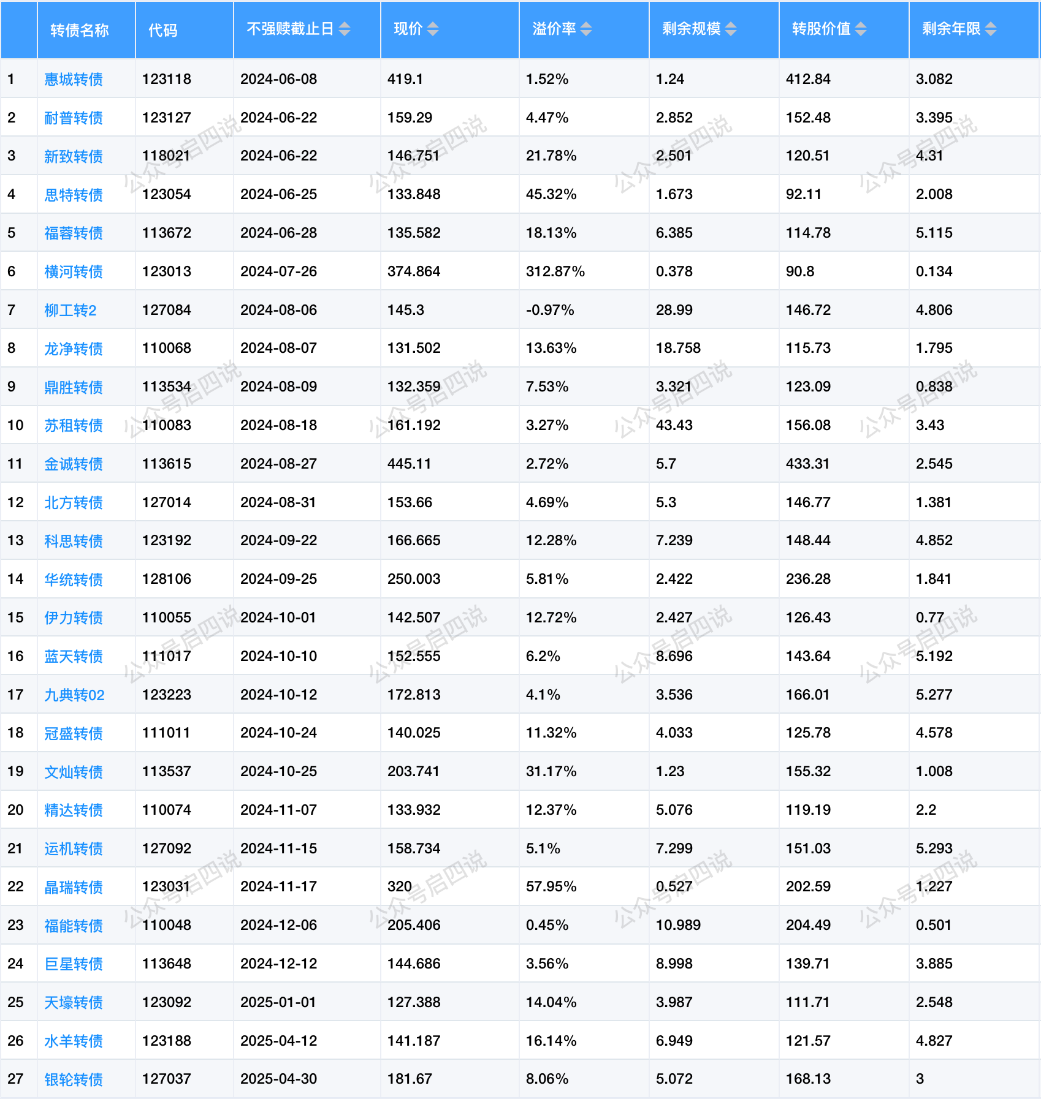Sort table by 溢价率 arrow icon

point(586,29)
